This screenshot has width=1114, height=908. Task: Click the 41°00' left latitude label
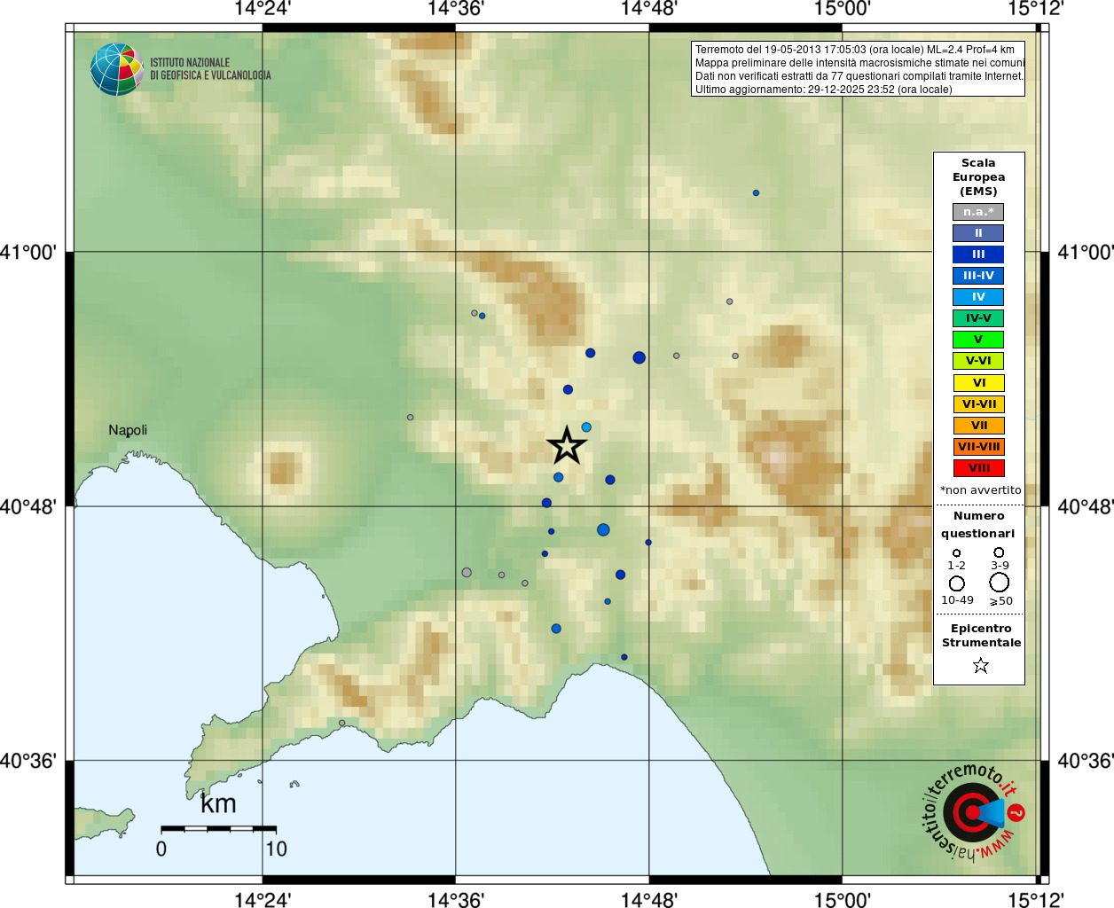(x=28, y=253)
